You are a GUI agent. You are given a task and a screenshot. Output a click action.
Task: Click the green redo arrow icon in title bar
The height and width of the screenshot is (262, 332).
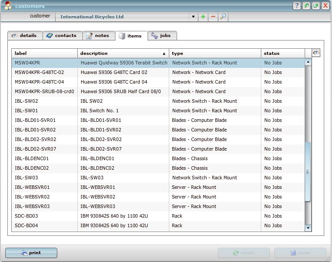[316, 6]
